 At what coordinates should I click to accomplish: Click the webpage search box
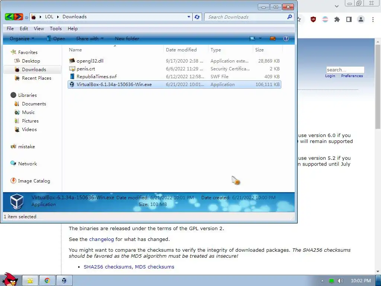345,70
